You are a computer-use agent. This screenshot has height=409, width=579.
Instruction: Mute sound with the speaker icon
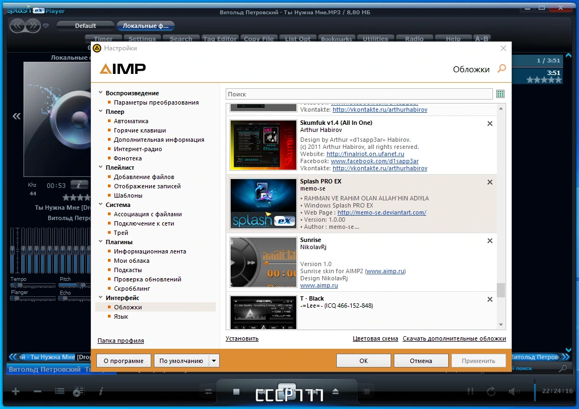[x=514, y=391]
